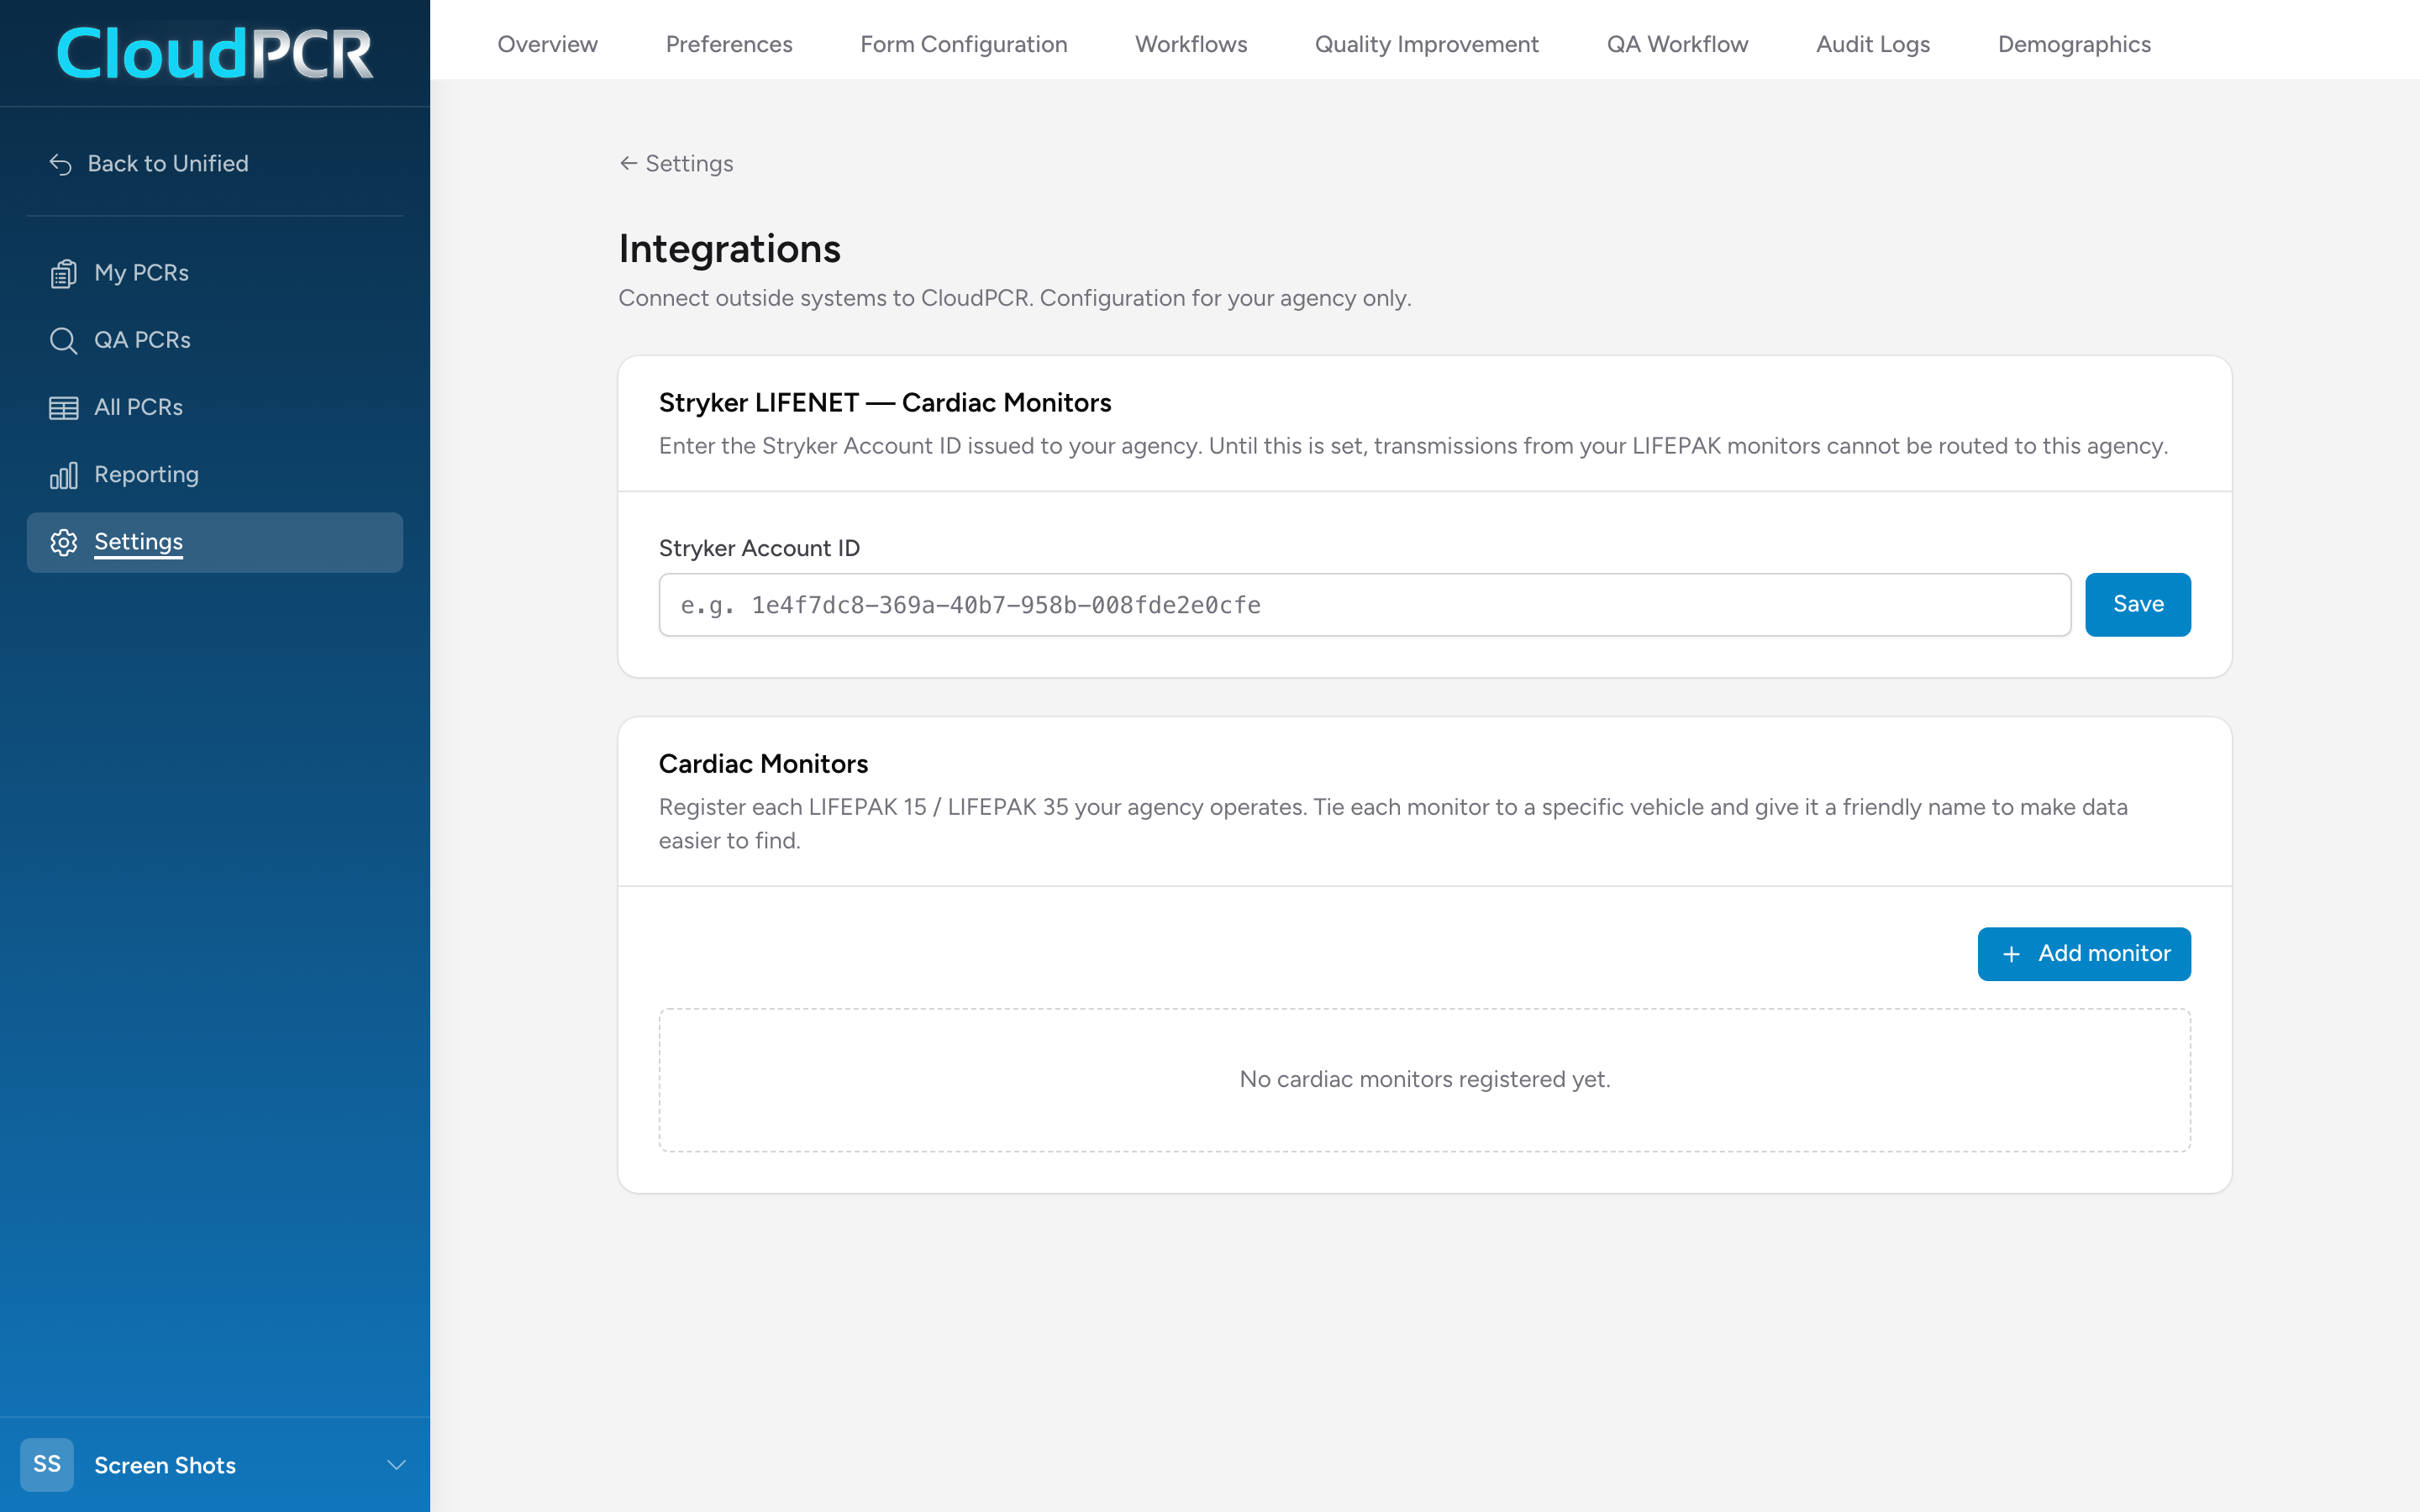The width and height of the screenshot is (2420, 1512).
Task: Switch to the Demographics tab
Action: coord(2074,44)
